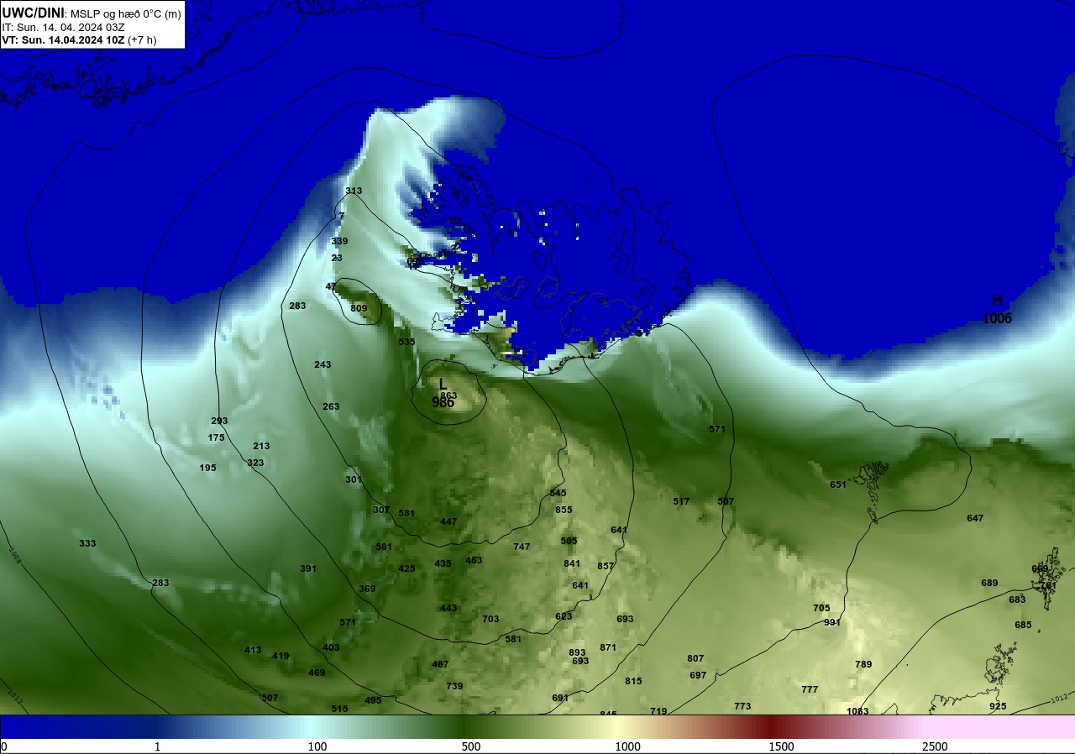The height and width of the screenshot is (754, 1075).
Task: Click the 517 height value
Action: click(x=681, y=501)
